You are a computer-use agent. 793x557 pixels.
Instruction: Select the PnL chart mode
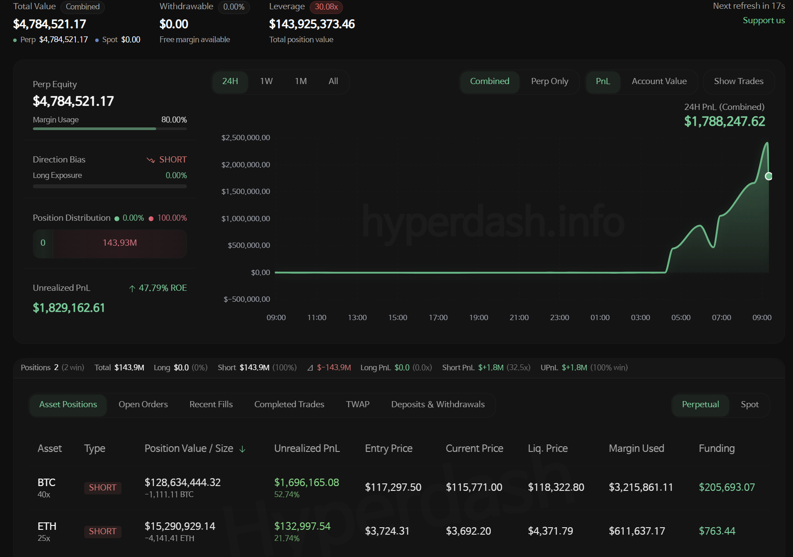coord(603,81)
